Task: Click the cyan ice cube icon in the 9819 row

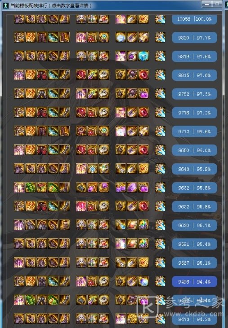Action: tap(143, 56)
